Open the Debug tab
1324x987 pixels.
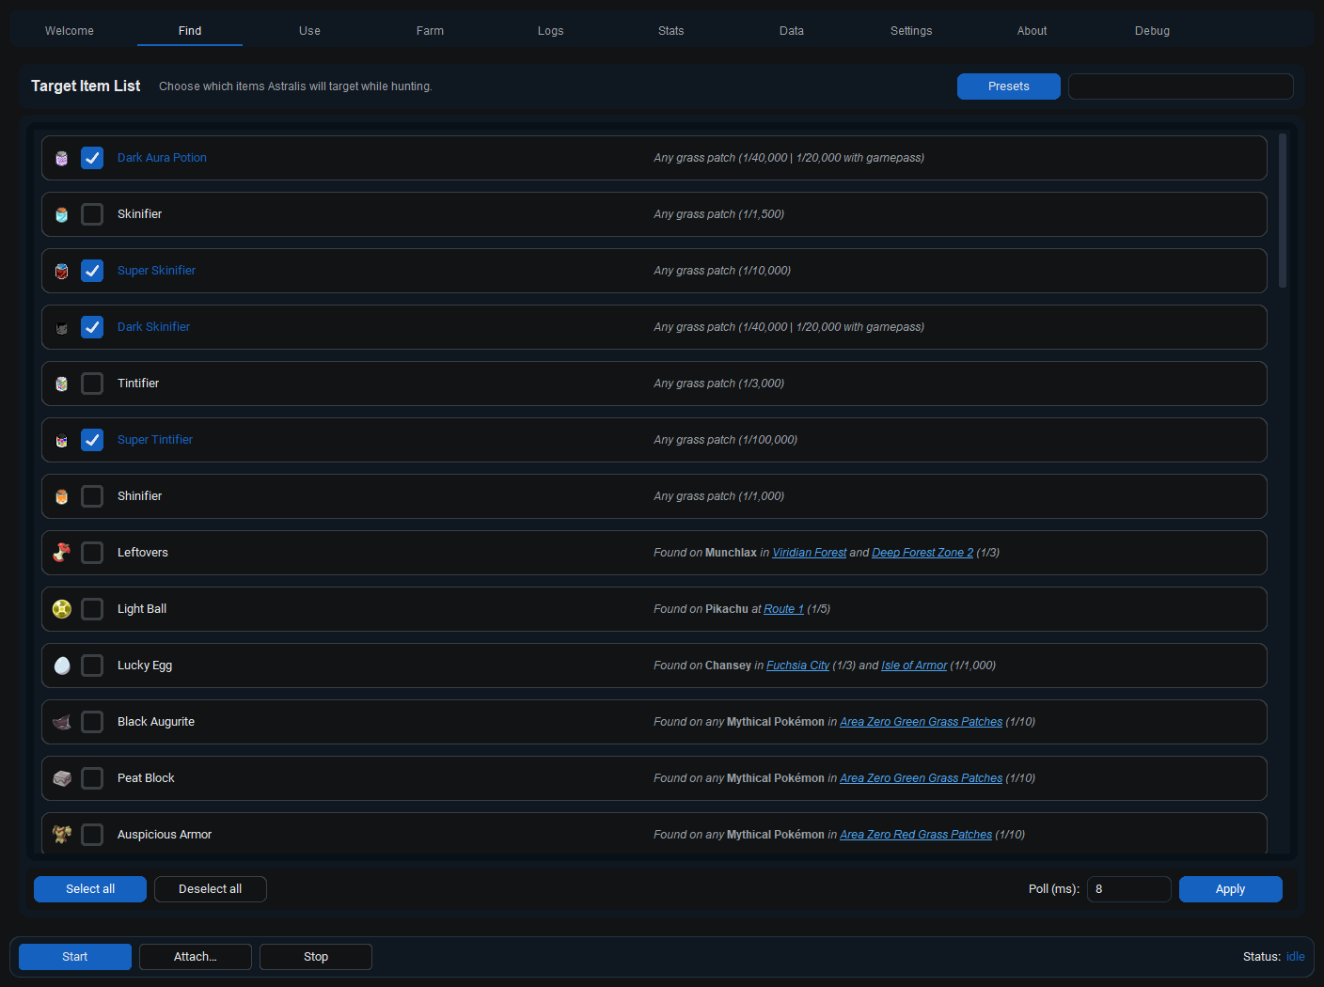(1153, 31)
